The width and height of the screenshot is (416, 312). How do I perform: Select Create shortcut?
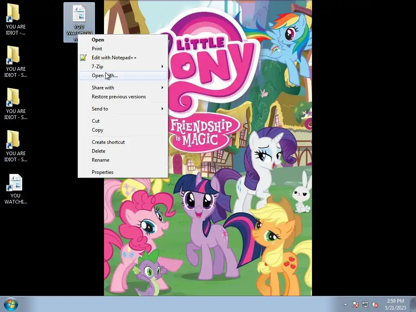click(123, 142)
